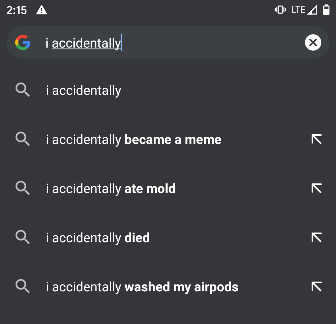The width and height of the screenshot is (336, 324).
Task: Click magnifier icon next to "i accidentally"
Action: click(x=22, y=90)
